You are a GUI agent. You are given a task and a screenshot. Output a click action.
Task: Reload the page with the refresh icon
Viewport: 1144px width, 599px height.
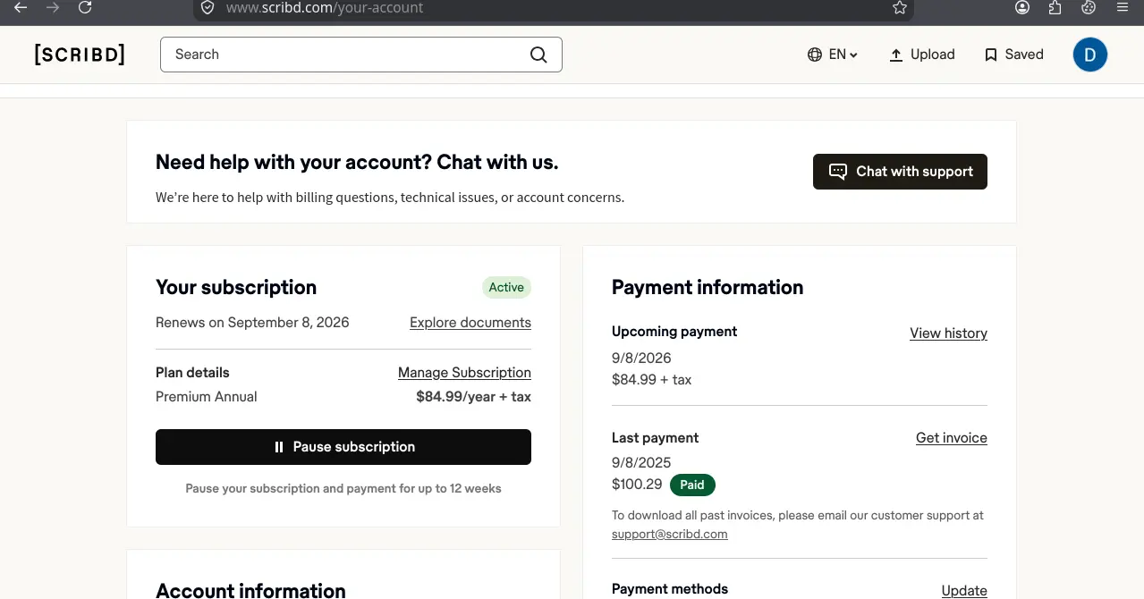(85, 7)
